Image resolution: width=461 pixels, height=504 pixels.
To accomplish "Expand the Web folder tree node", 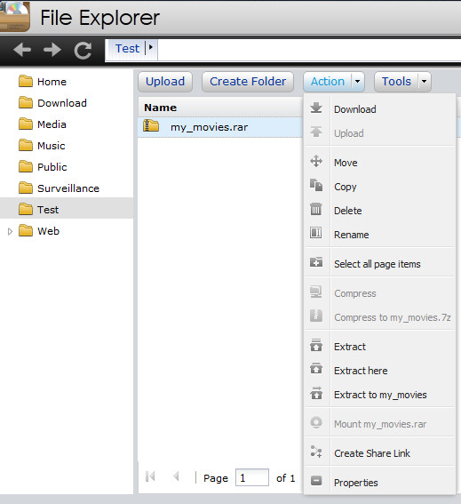I will 10,231.
